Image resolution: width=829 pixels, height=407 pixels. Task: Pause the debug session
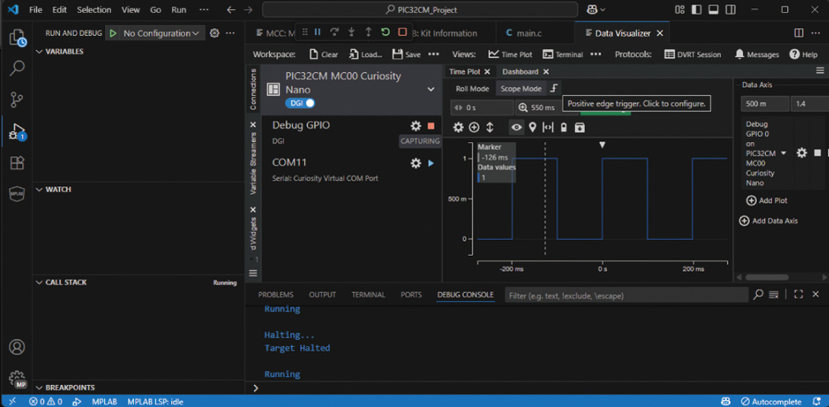point(318,33)
